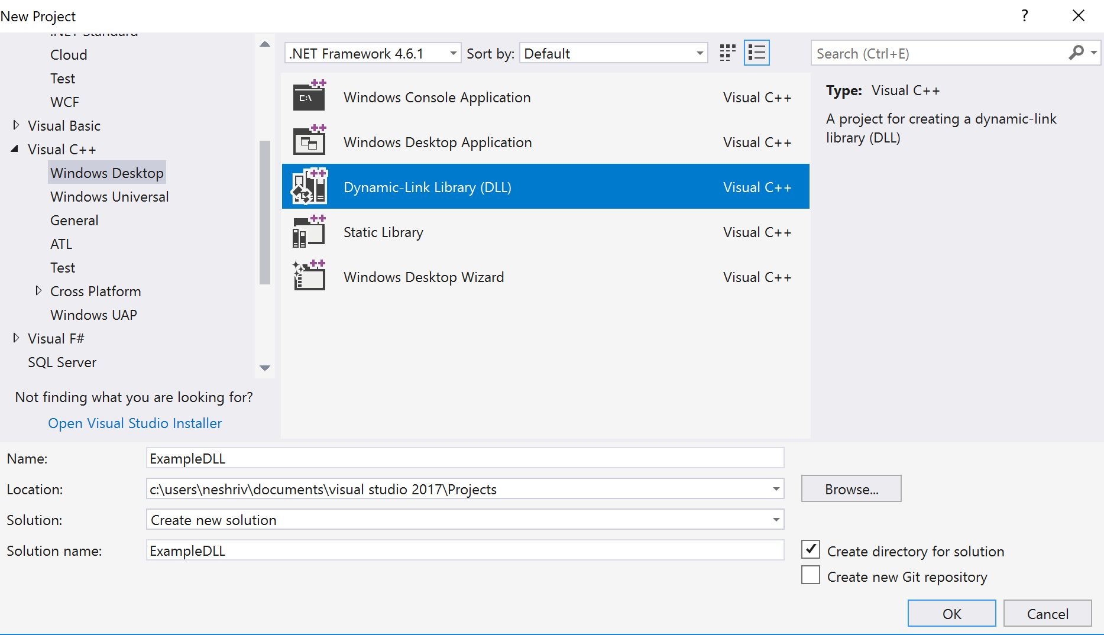Screen dimensions: 1104x635
Task: Click the search magnifier icon
Action: [1076, 53]
